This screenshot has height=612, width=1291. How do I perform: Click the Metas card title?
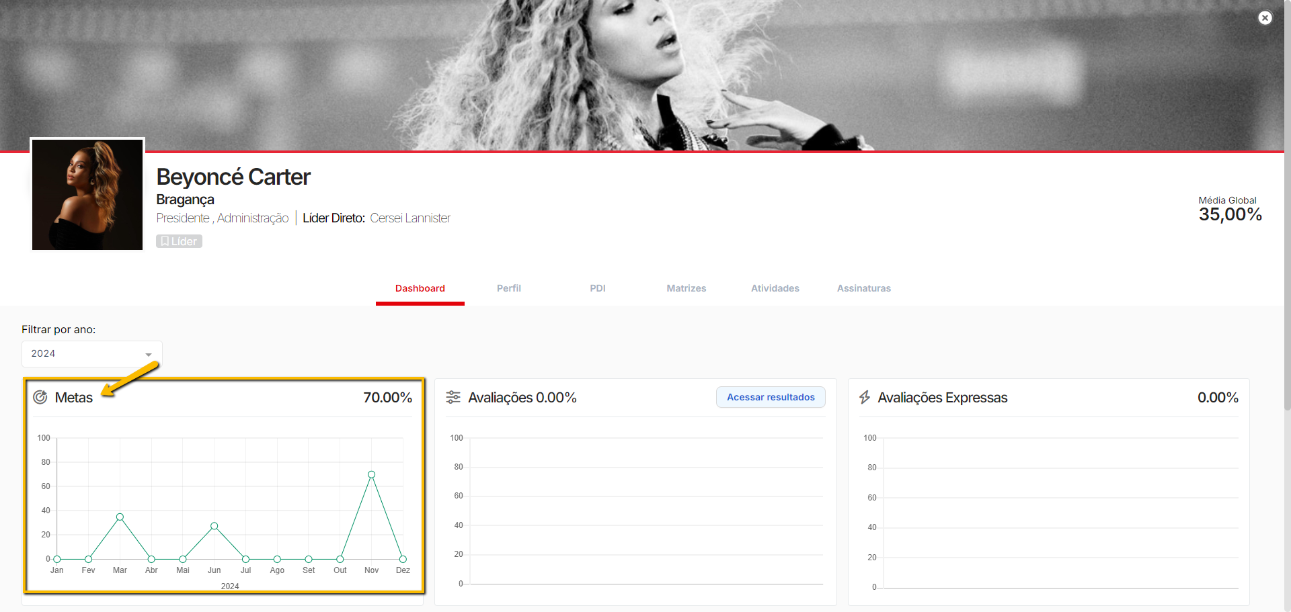pos(74,398)
